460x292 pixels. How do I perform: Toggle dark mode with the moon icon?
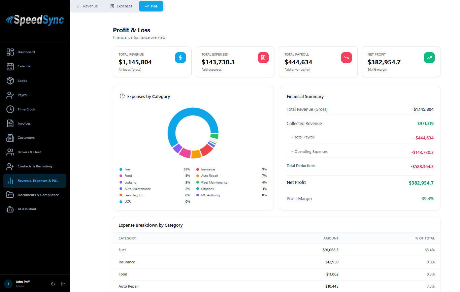[53, 284]
